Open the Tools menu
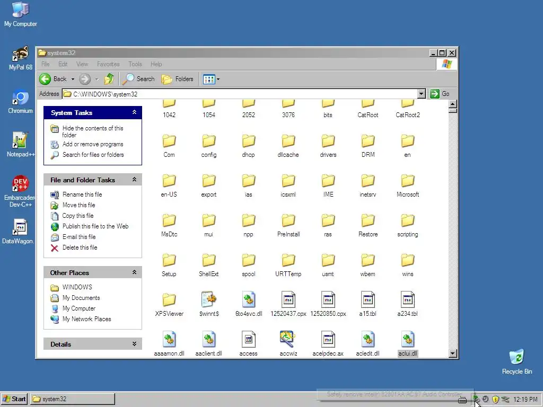This screenshot has height=407, width=543. pyautogui.click(x=135, y=64)
